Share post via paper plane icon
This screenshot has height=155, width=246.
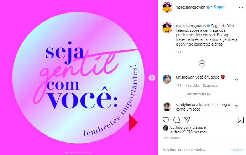tap(187, 119)
